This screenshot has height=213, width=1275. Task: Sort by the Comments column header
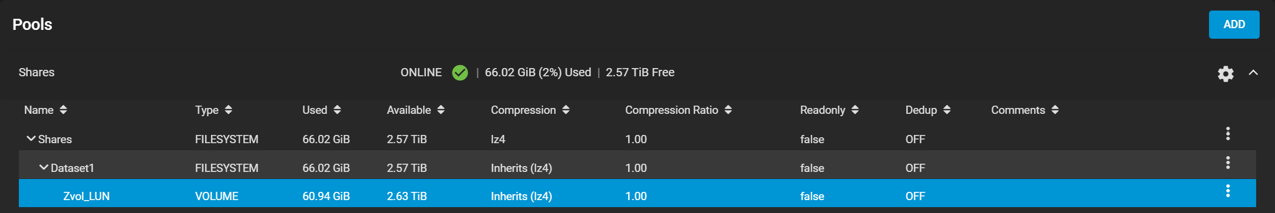point(1025,110)
